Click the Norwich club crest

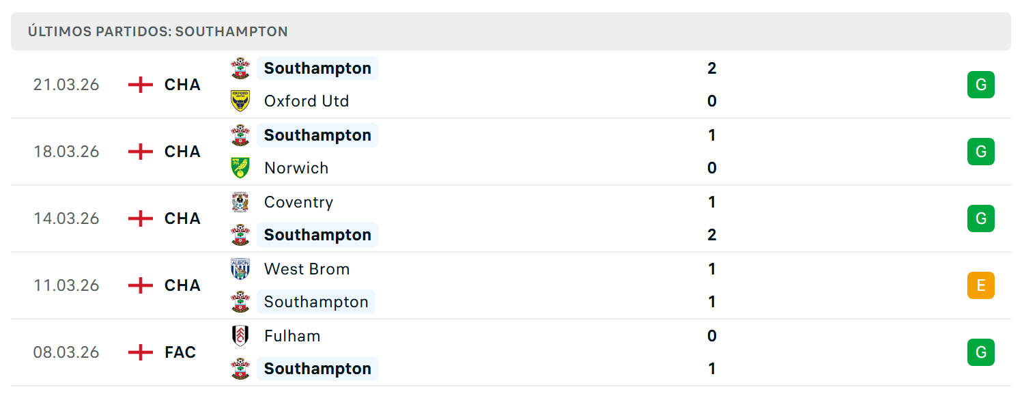[x=240, y=168]
